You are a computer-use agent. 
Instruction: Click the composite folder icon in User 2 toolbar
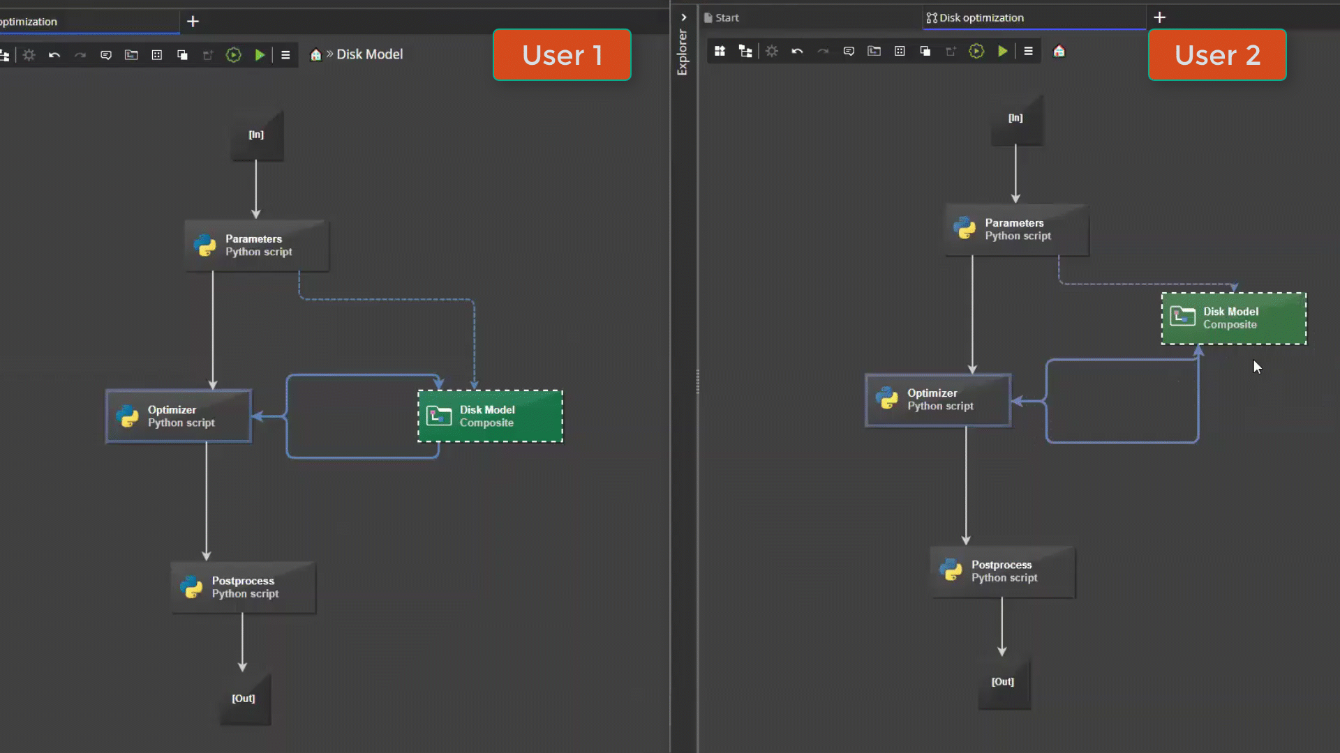[x=874, y=51]
